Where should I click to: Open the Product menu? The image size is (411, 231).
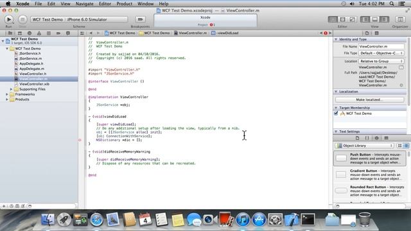(x=124, y=4)
